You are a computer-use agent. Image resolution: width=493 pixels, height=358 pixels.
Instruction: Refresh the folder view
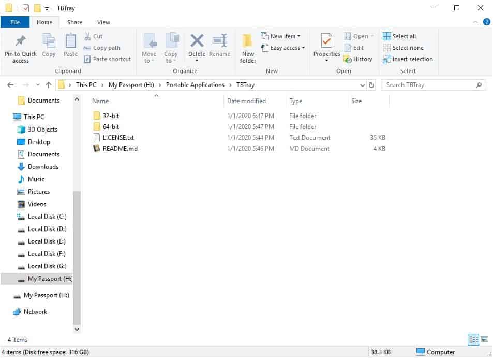(x=371, y=84)
